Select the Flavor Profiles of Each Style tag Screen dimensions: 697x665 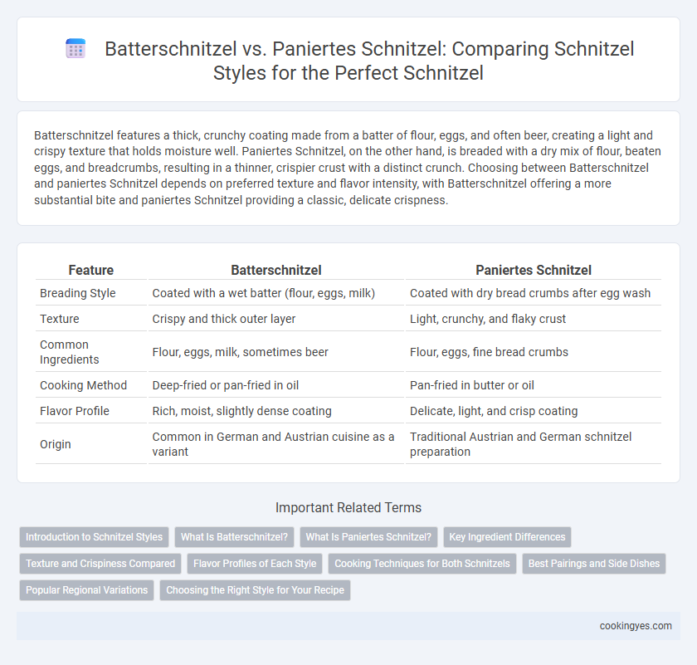click(x=255, y=564)
